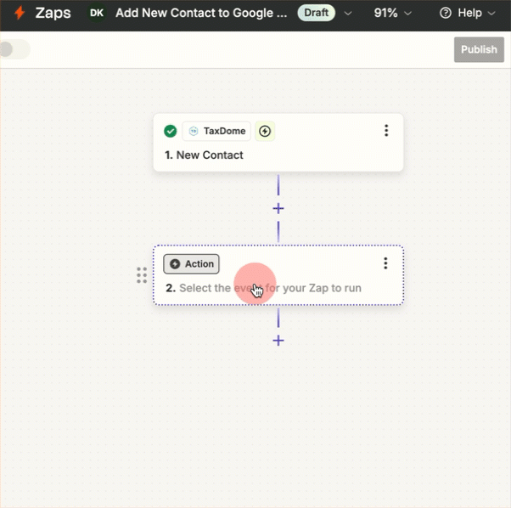Viewport: 511px width, 508px height.
Task: Go to the Zaps page link
Action: tap(53, 14)
